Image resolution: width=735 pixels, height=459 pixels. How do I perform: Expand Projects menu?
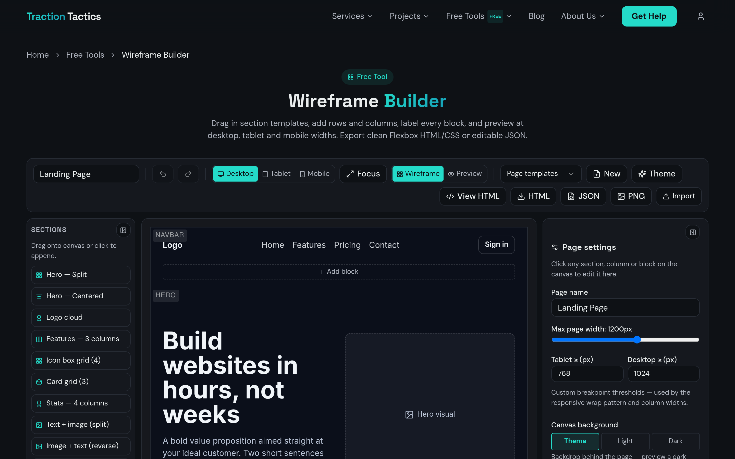click(409, 16)
